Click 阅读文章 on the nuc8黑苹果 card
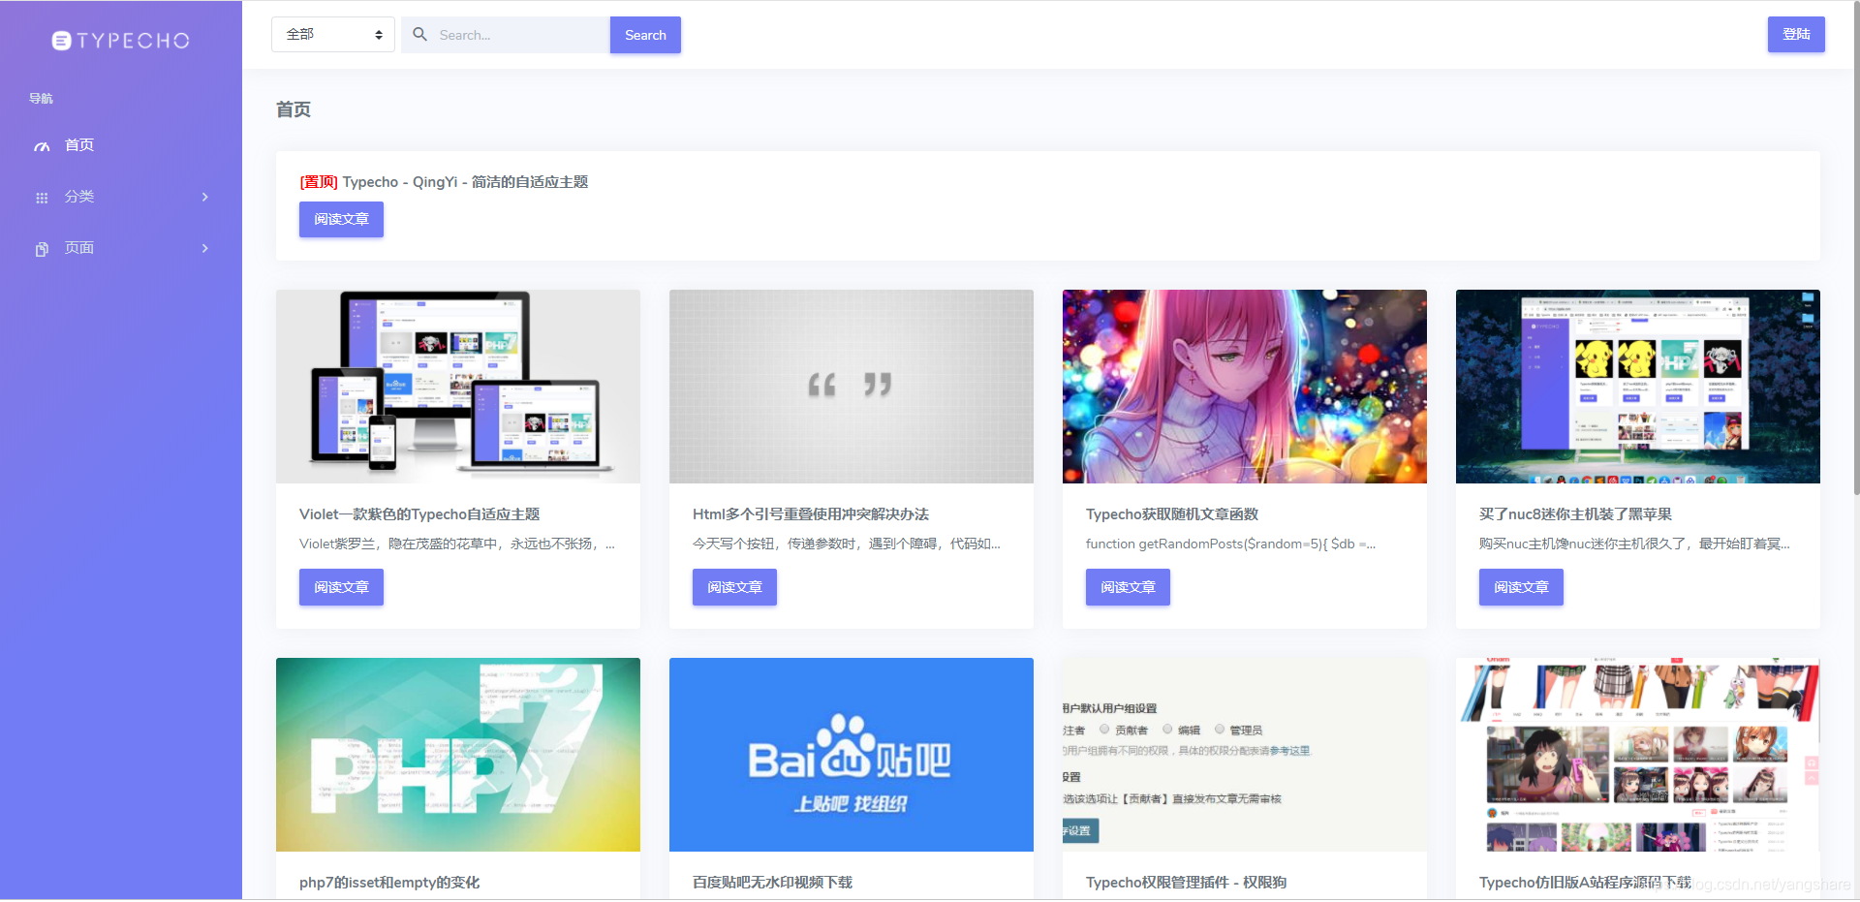This screenshot has height=902, width=1860. click(x=1521, y=587)
